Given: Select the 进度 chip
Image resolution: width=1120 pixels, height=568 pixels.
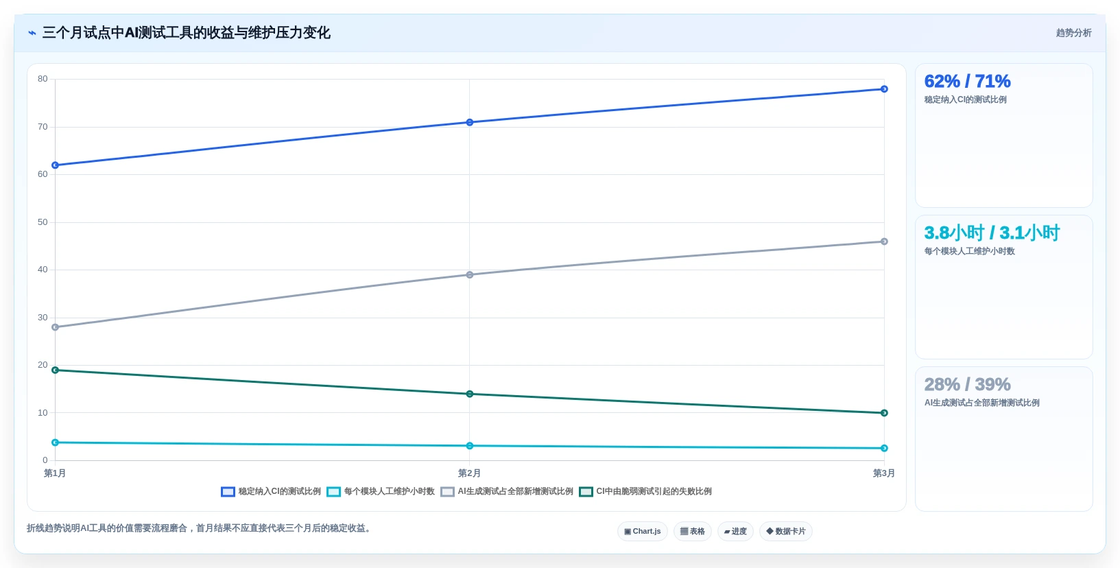Looking at the screenshot, I should [735, 532].
